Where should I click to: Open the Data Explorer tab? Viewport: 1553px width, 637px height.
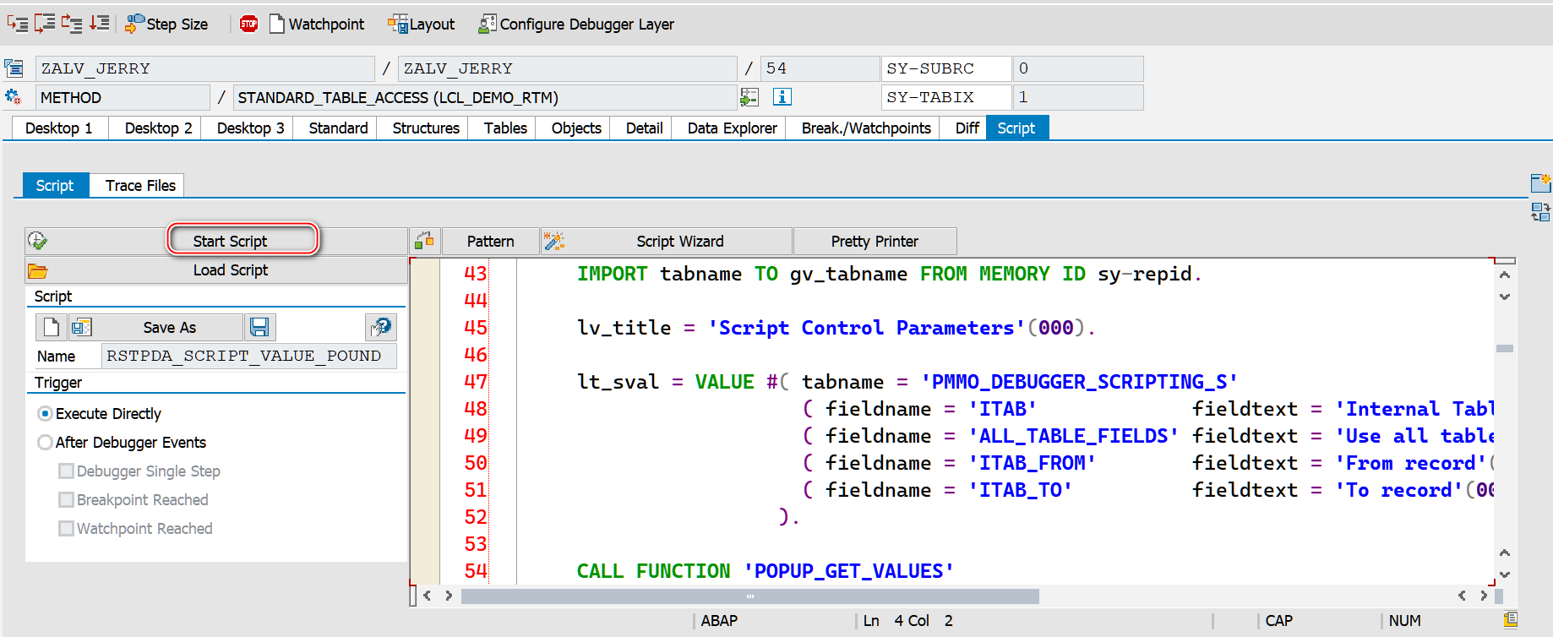pyautogui.click(x=733, y=128)
